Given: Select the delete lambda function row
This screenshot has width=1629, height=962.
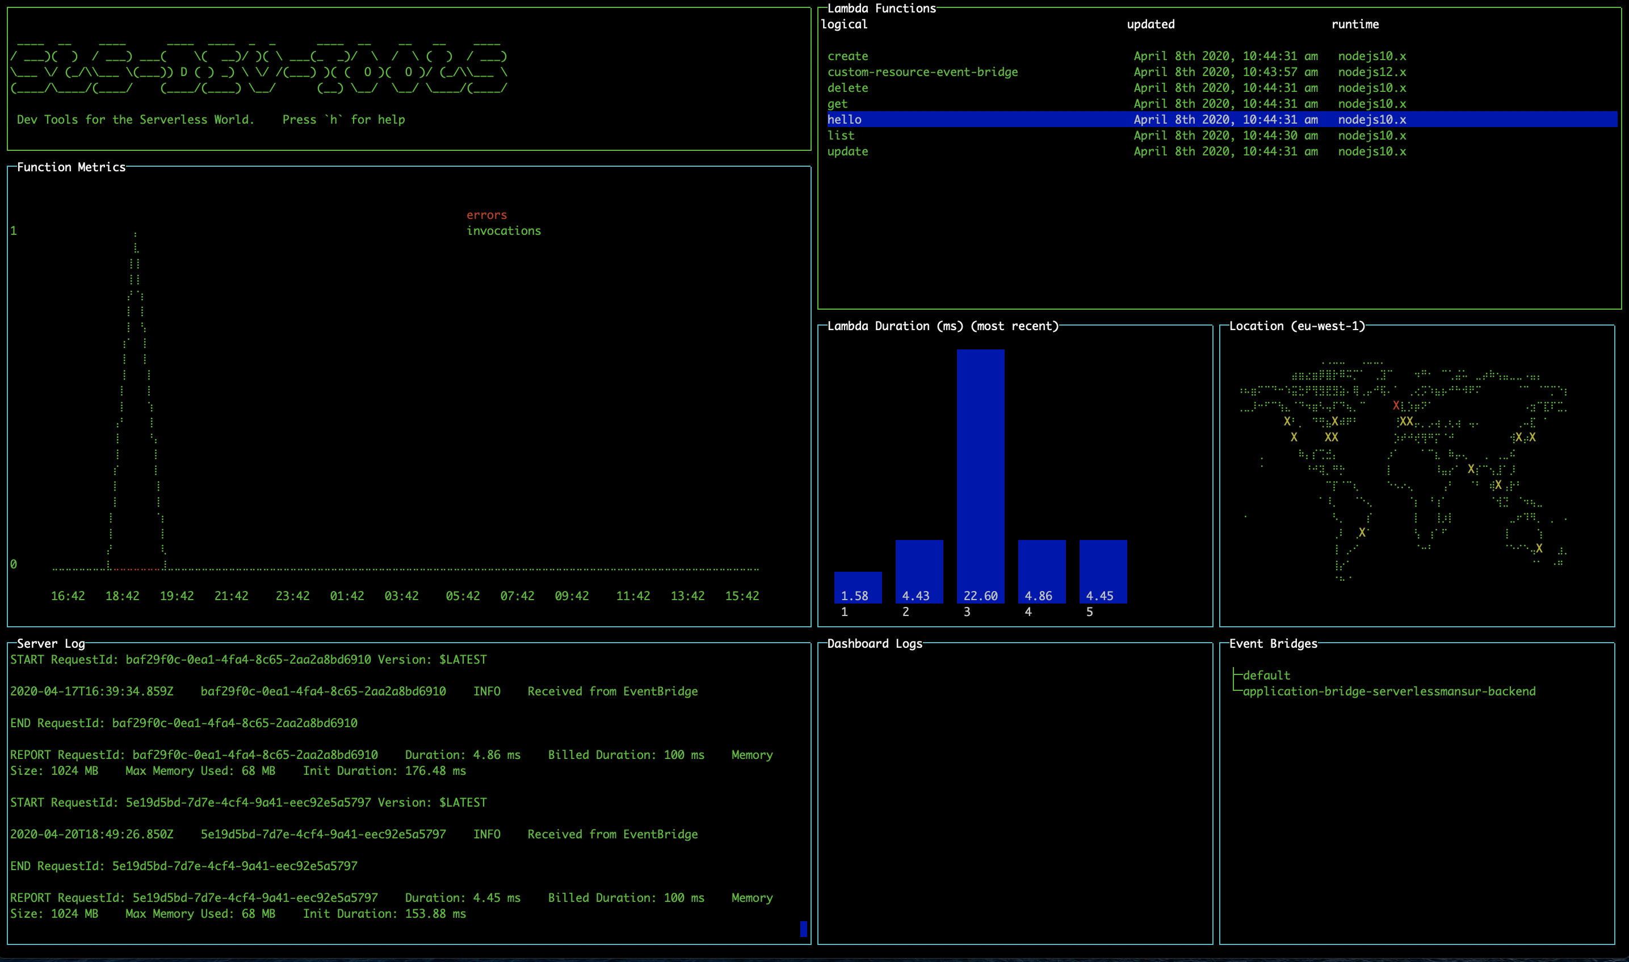Looking at the screenshot, I should tap(847, 88).
